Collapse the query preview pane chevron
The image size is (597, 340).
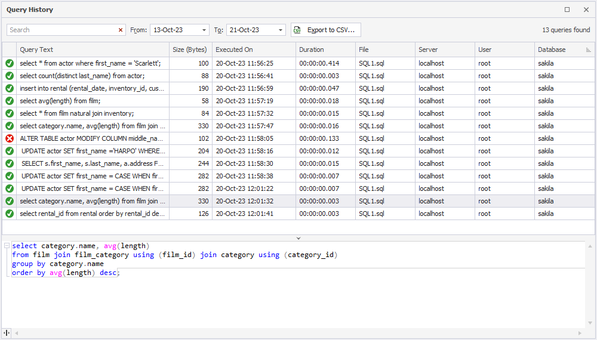click(298, 238)
